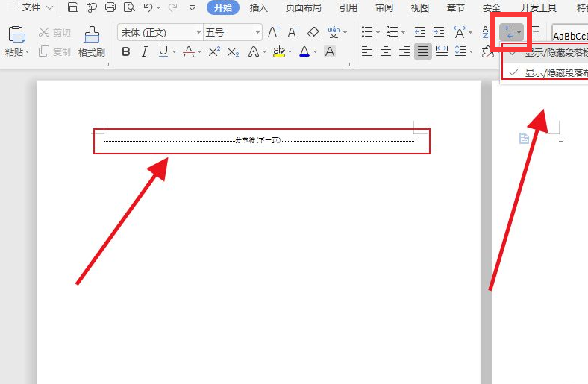Toggle Superscript X² button
Image resolution: width=588 pixels, height=384 pixels.
[x=214, y=51]
